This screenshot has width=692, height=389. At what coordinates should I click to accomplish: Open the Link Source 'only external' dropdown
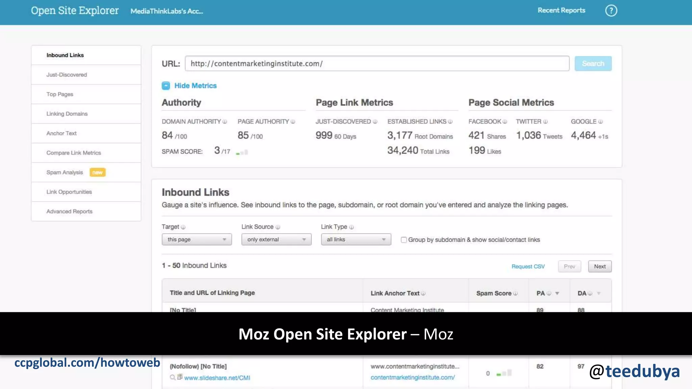click(276, 239)
